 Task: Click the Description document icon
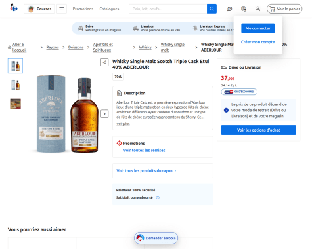[x=119, y=93]
